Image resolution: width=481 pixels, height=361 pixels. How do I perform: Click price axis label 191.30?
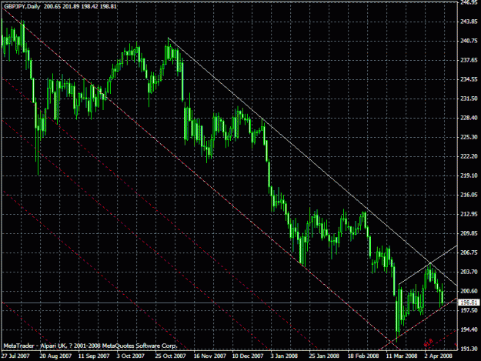click(x=469, y=349)
